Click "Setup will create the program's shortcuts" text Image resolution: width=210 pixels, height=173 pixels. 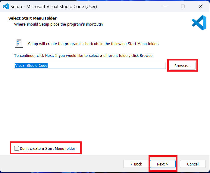click(93, 44)
